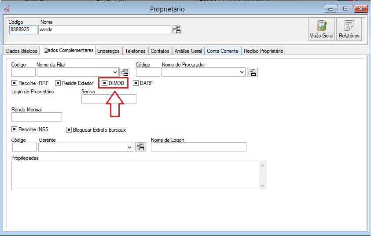Close the Proprietário window
This screenshot has width=371, height=236.
pyautogui.click(x=360, y=9)
